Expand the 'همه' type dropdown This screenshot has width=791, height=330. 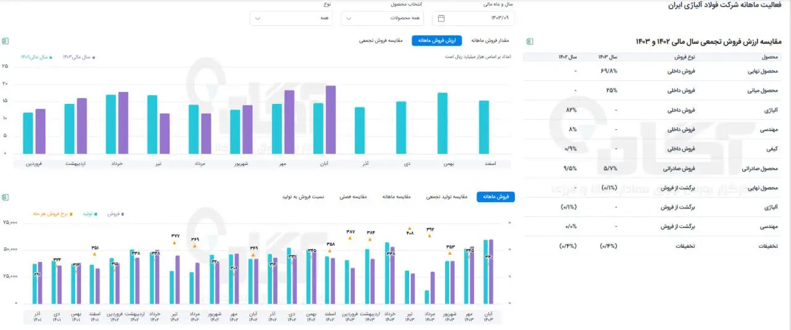point(292,18)
